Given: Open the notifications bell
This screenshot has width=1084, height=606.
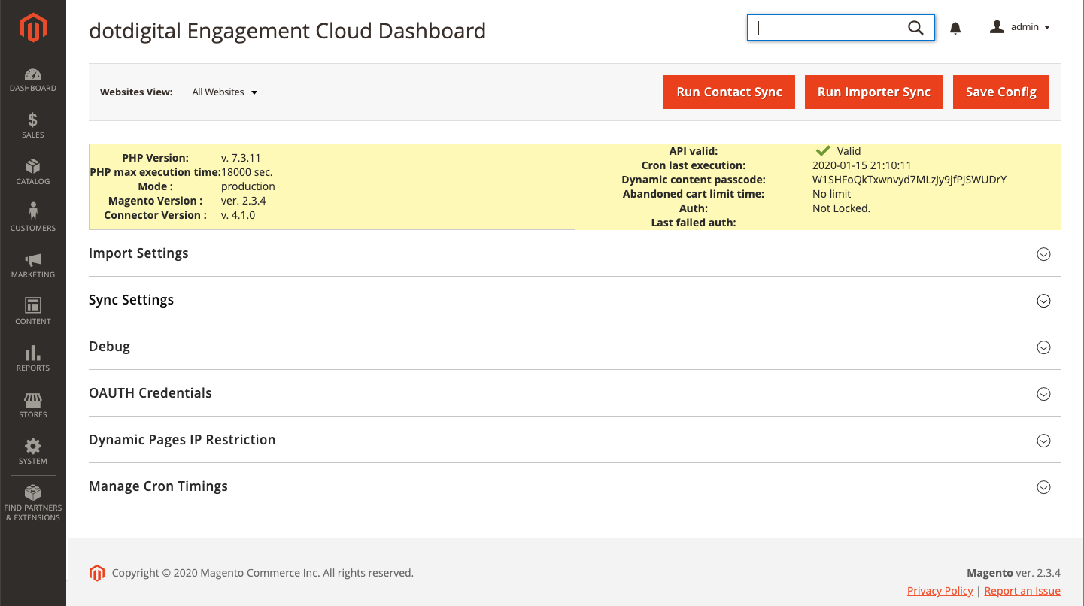Looking at the screenshot, I should 955,29.
